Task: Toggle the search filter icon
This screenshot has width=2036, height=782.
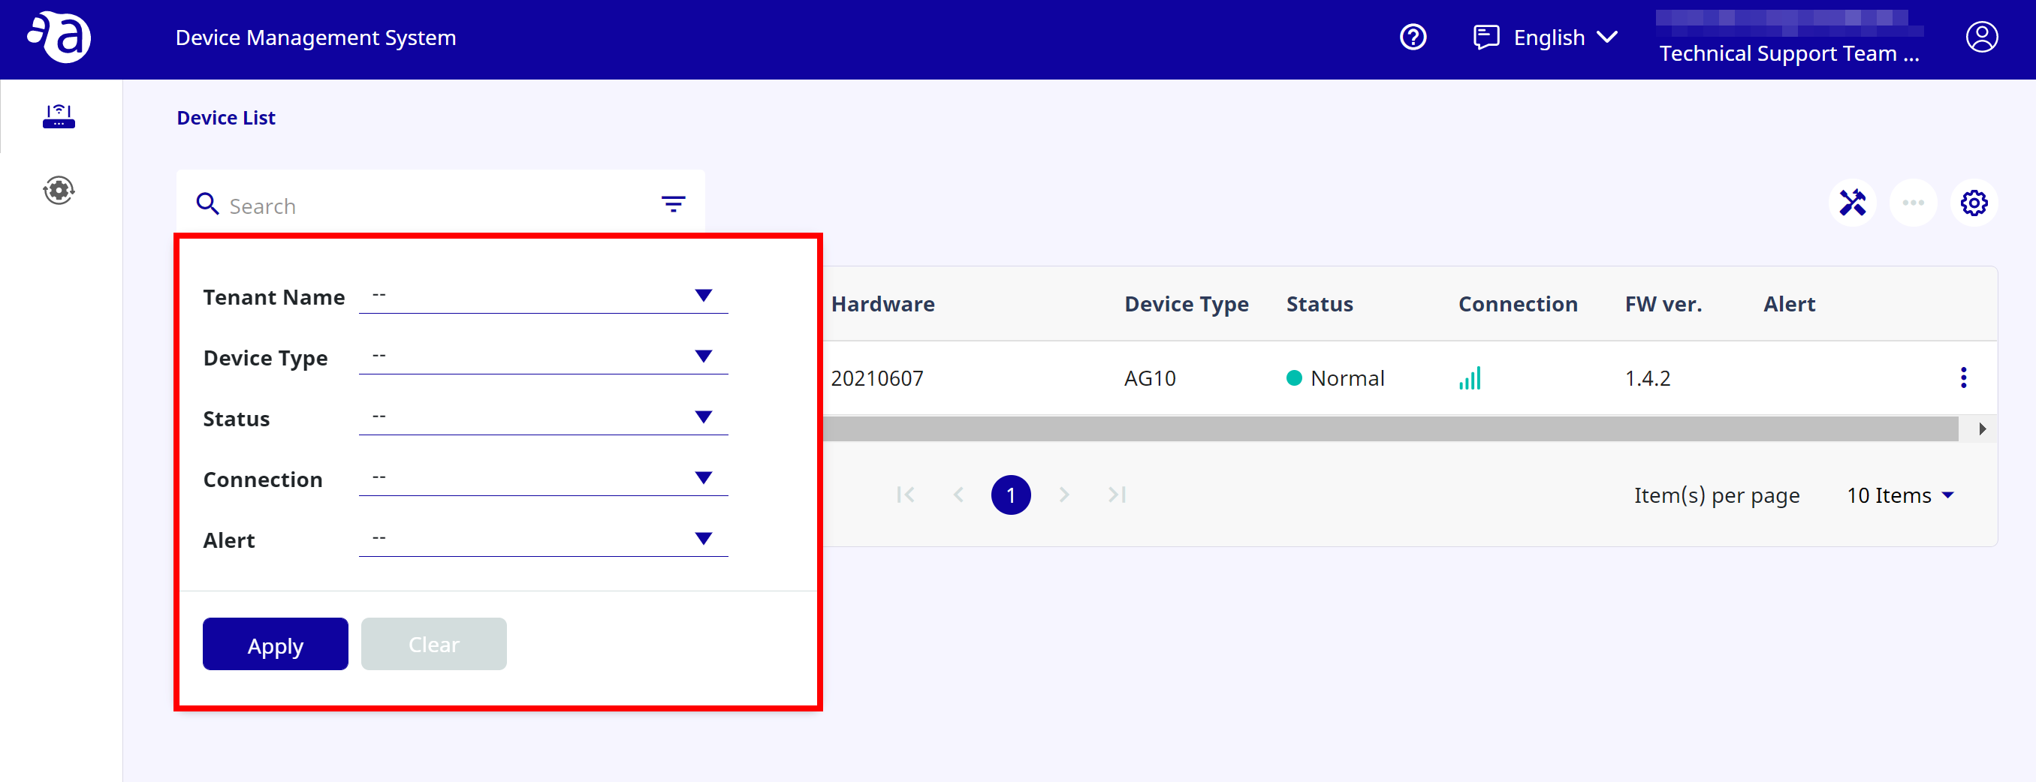Action: (x=673, y=205)
